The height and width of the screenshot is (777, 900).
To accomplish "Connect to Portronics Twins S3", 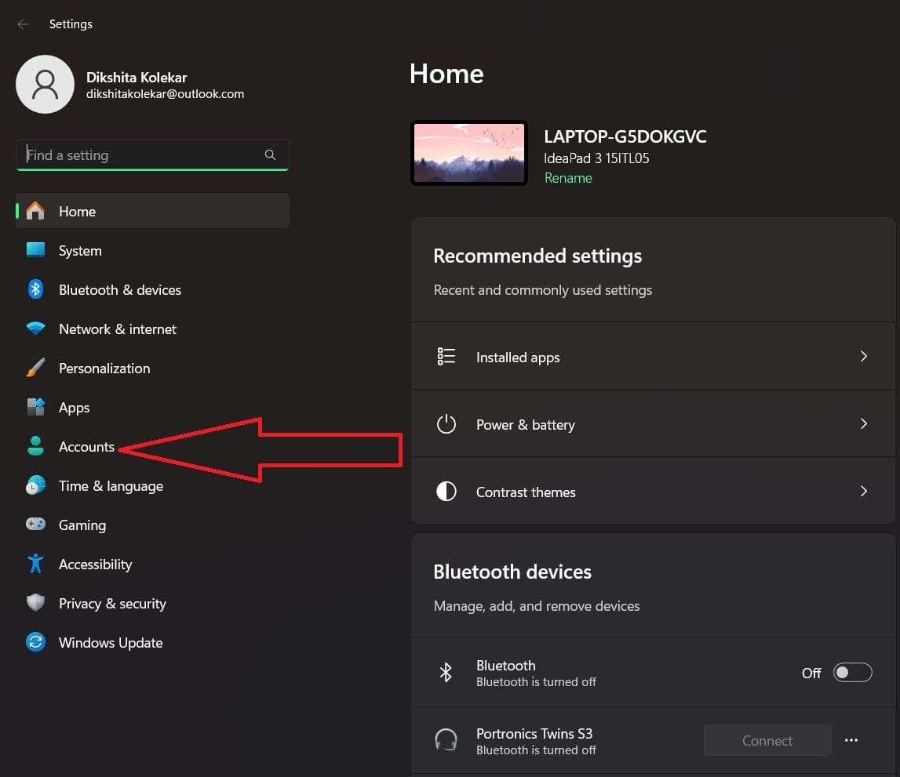I will pos(767,740).
